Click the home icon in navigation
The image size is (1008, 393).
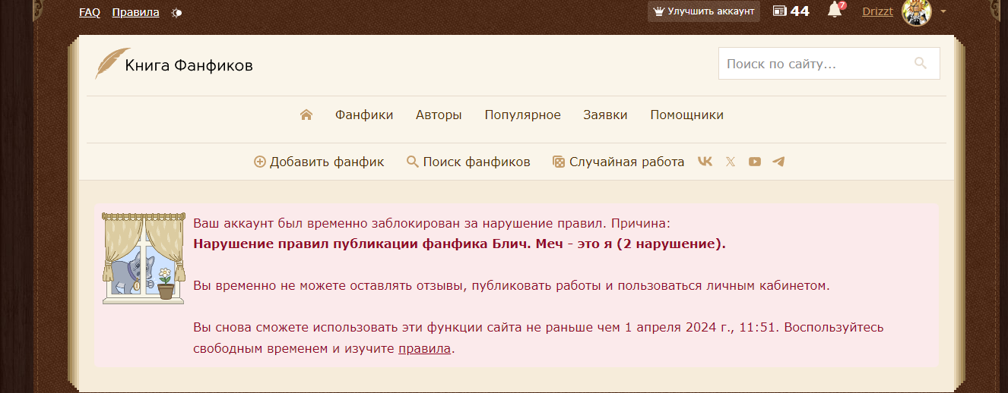[x=306, y=115]
